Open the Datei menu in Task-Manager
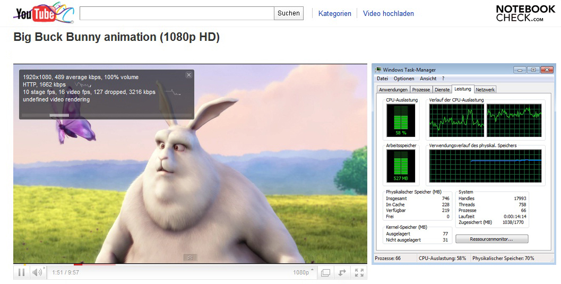The image size is (561, 284). click(x=382, y=79)
